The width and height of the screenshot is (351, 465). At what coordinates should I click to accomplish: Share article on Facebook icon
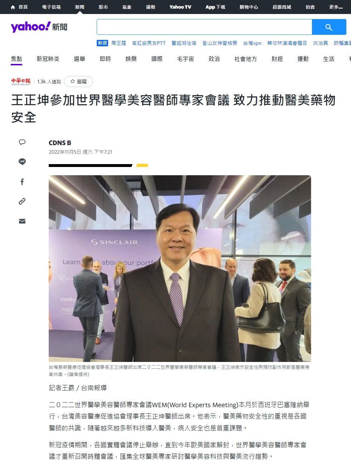click(x=22, y=182)
